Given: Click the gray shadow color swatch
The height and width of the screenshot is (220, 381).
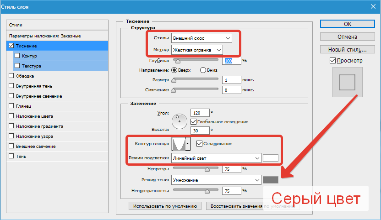Looking at the screenshot, I should pyautogui.click(x=271, y=180).
